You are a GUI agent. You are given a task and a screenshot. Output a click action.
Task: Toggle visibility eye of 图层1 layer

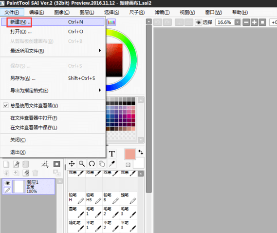pos(7,183)
